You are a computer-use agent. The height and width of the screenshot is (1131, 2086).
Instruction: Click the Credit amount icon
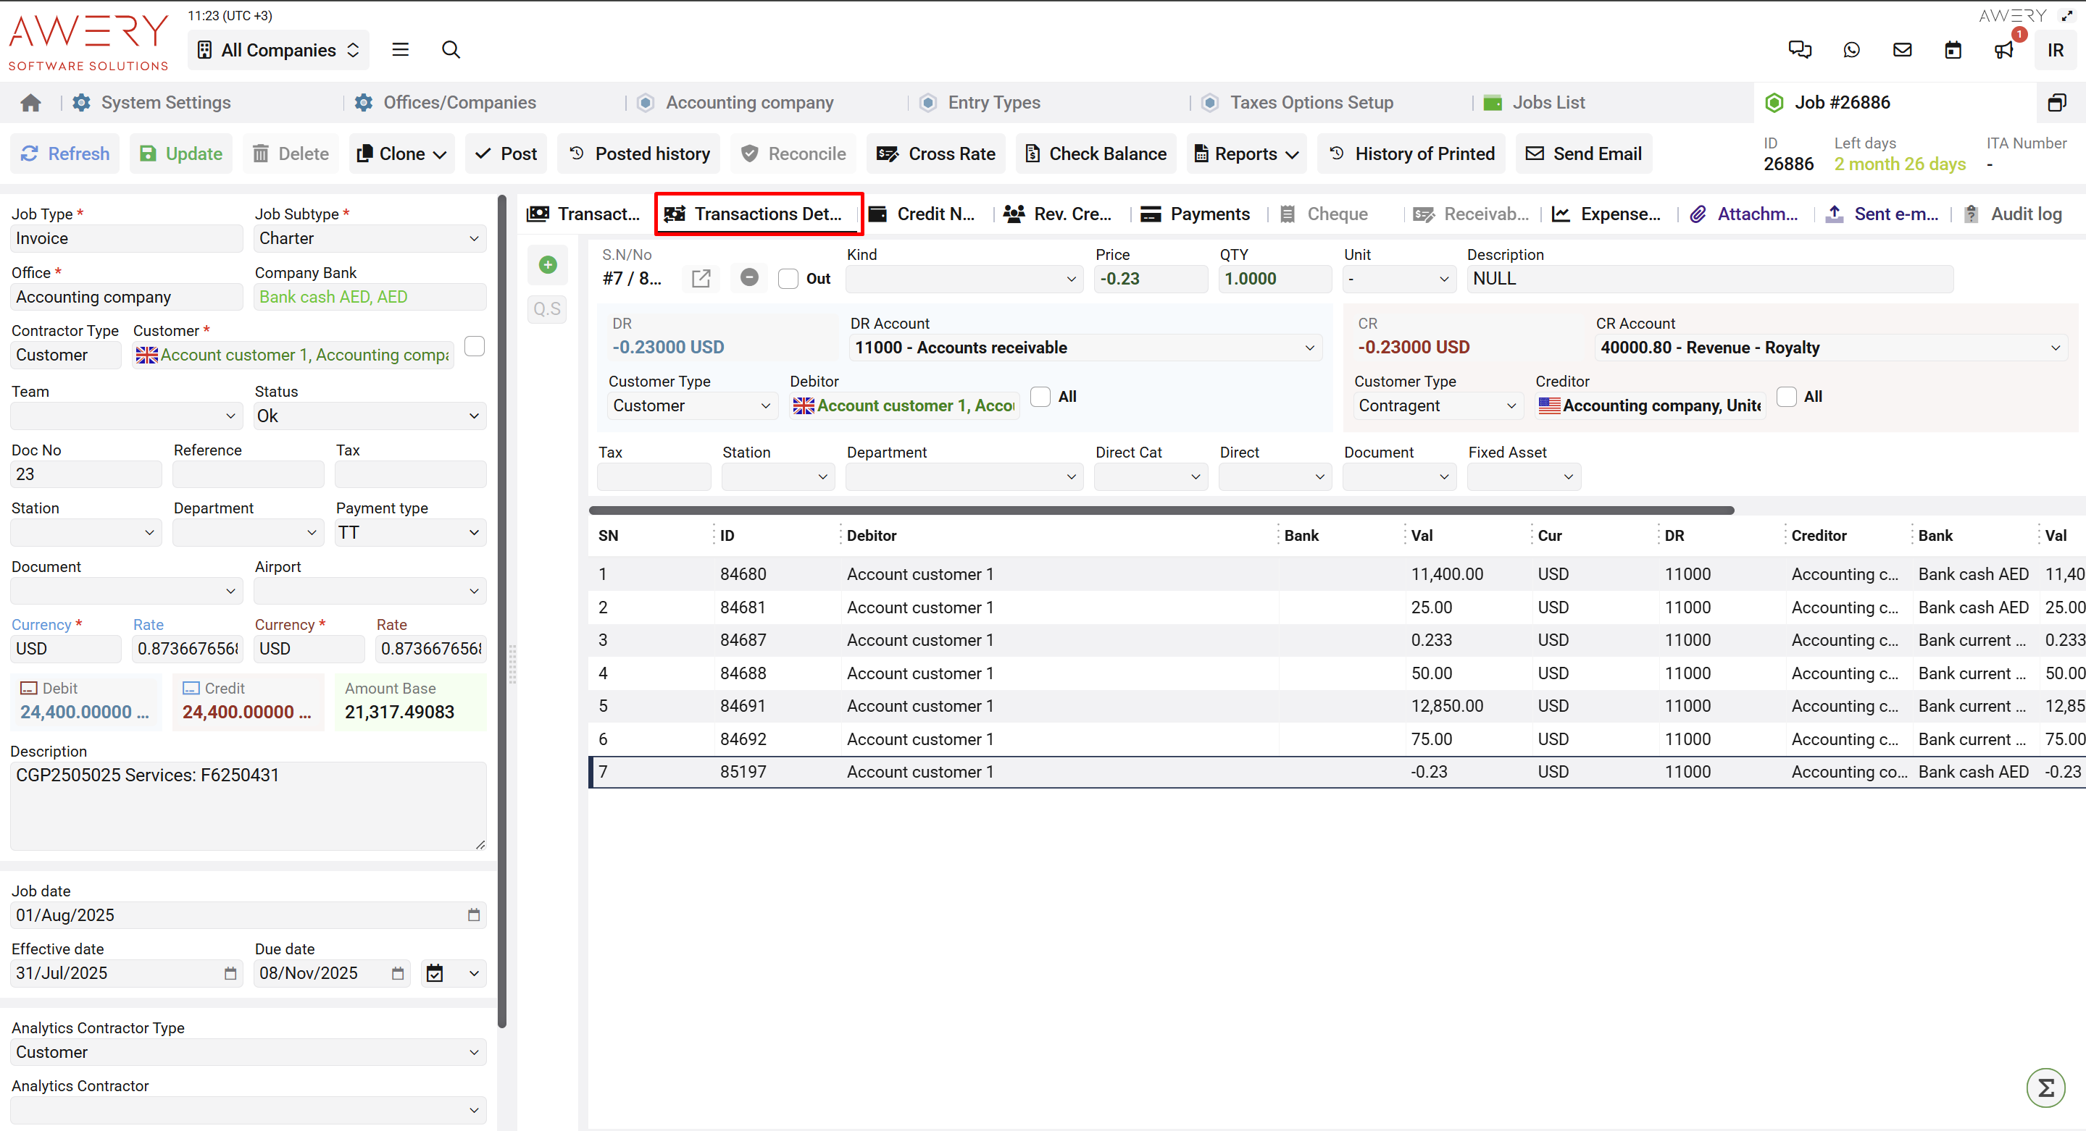pyautogui.click(x=191, y=688)
